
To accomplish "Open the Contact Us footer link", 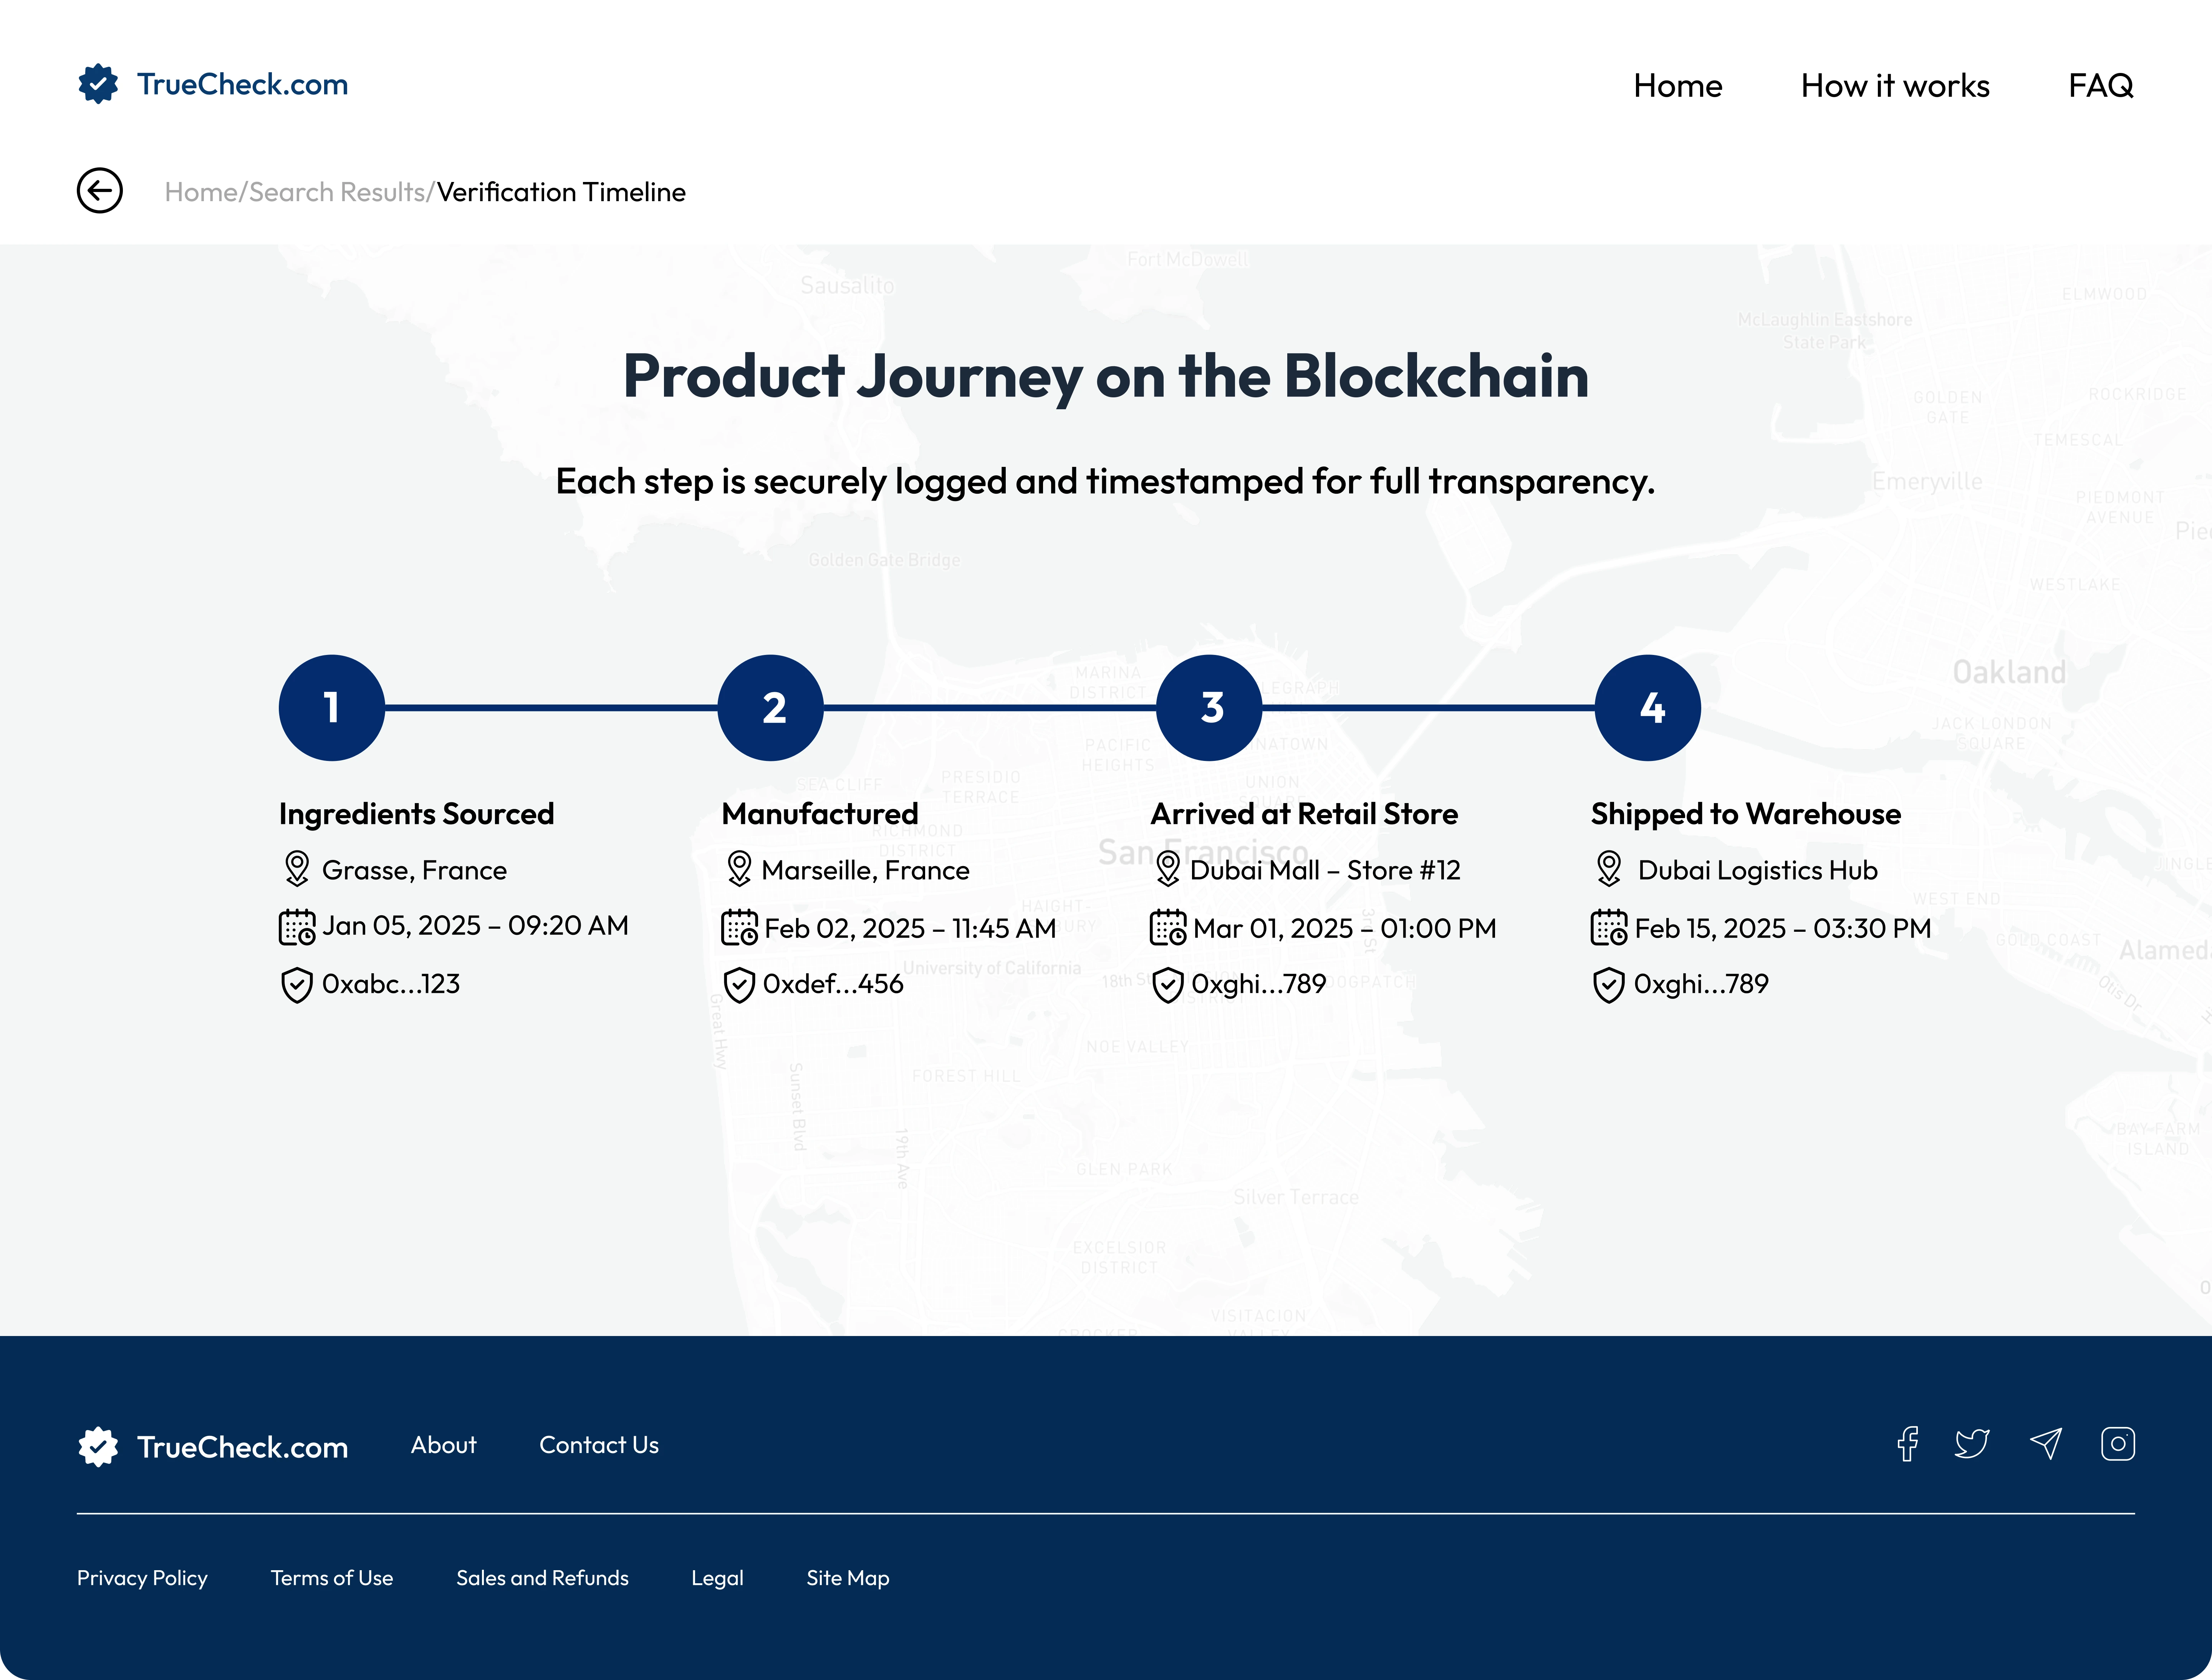I will coord(598,1445).
